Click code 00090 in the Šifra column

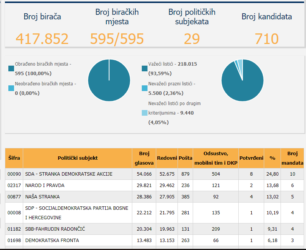tap(14, 174)
